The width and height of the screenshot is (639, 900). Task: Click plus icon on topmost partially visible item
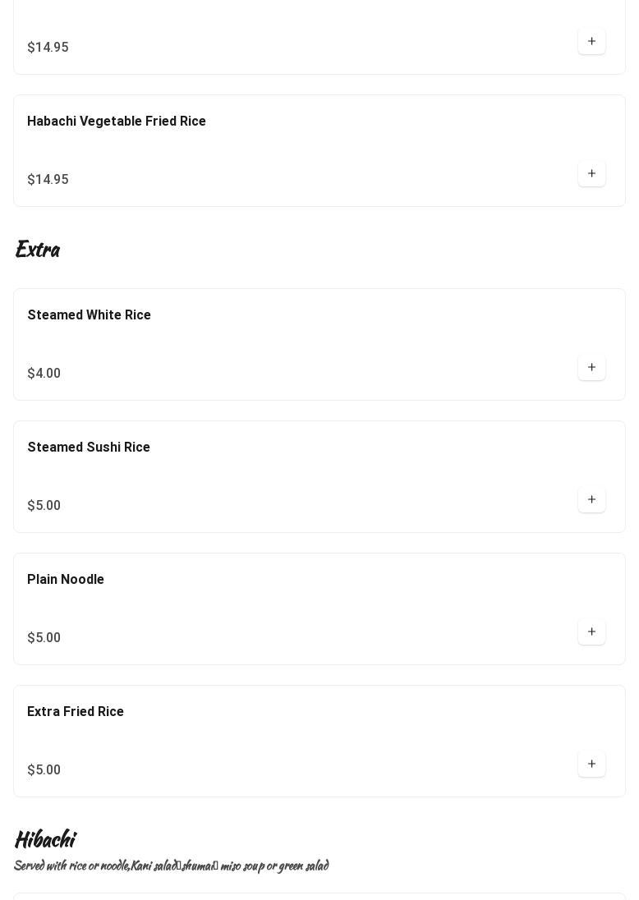(591, 41)
